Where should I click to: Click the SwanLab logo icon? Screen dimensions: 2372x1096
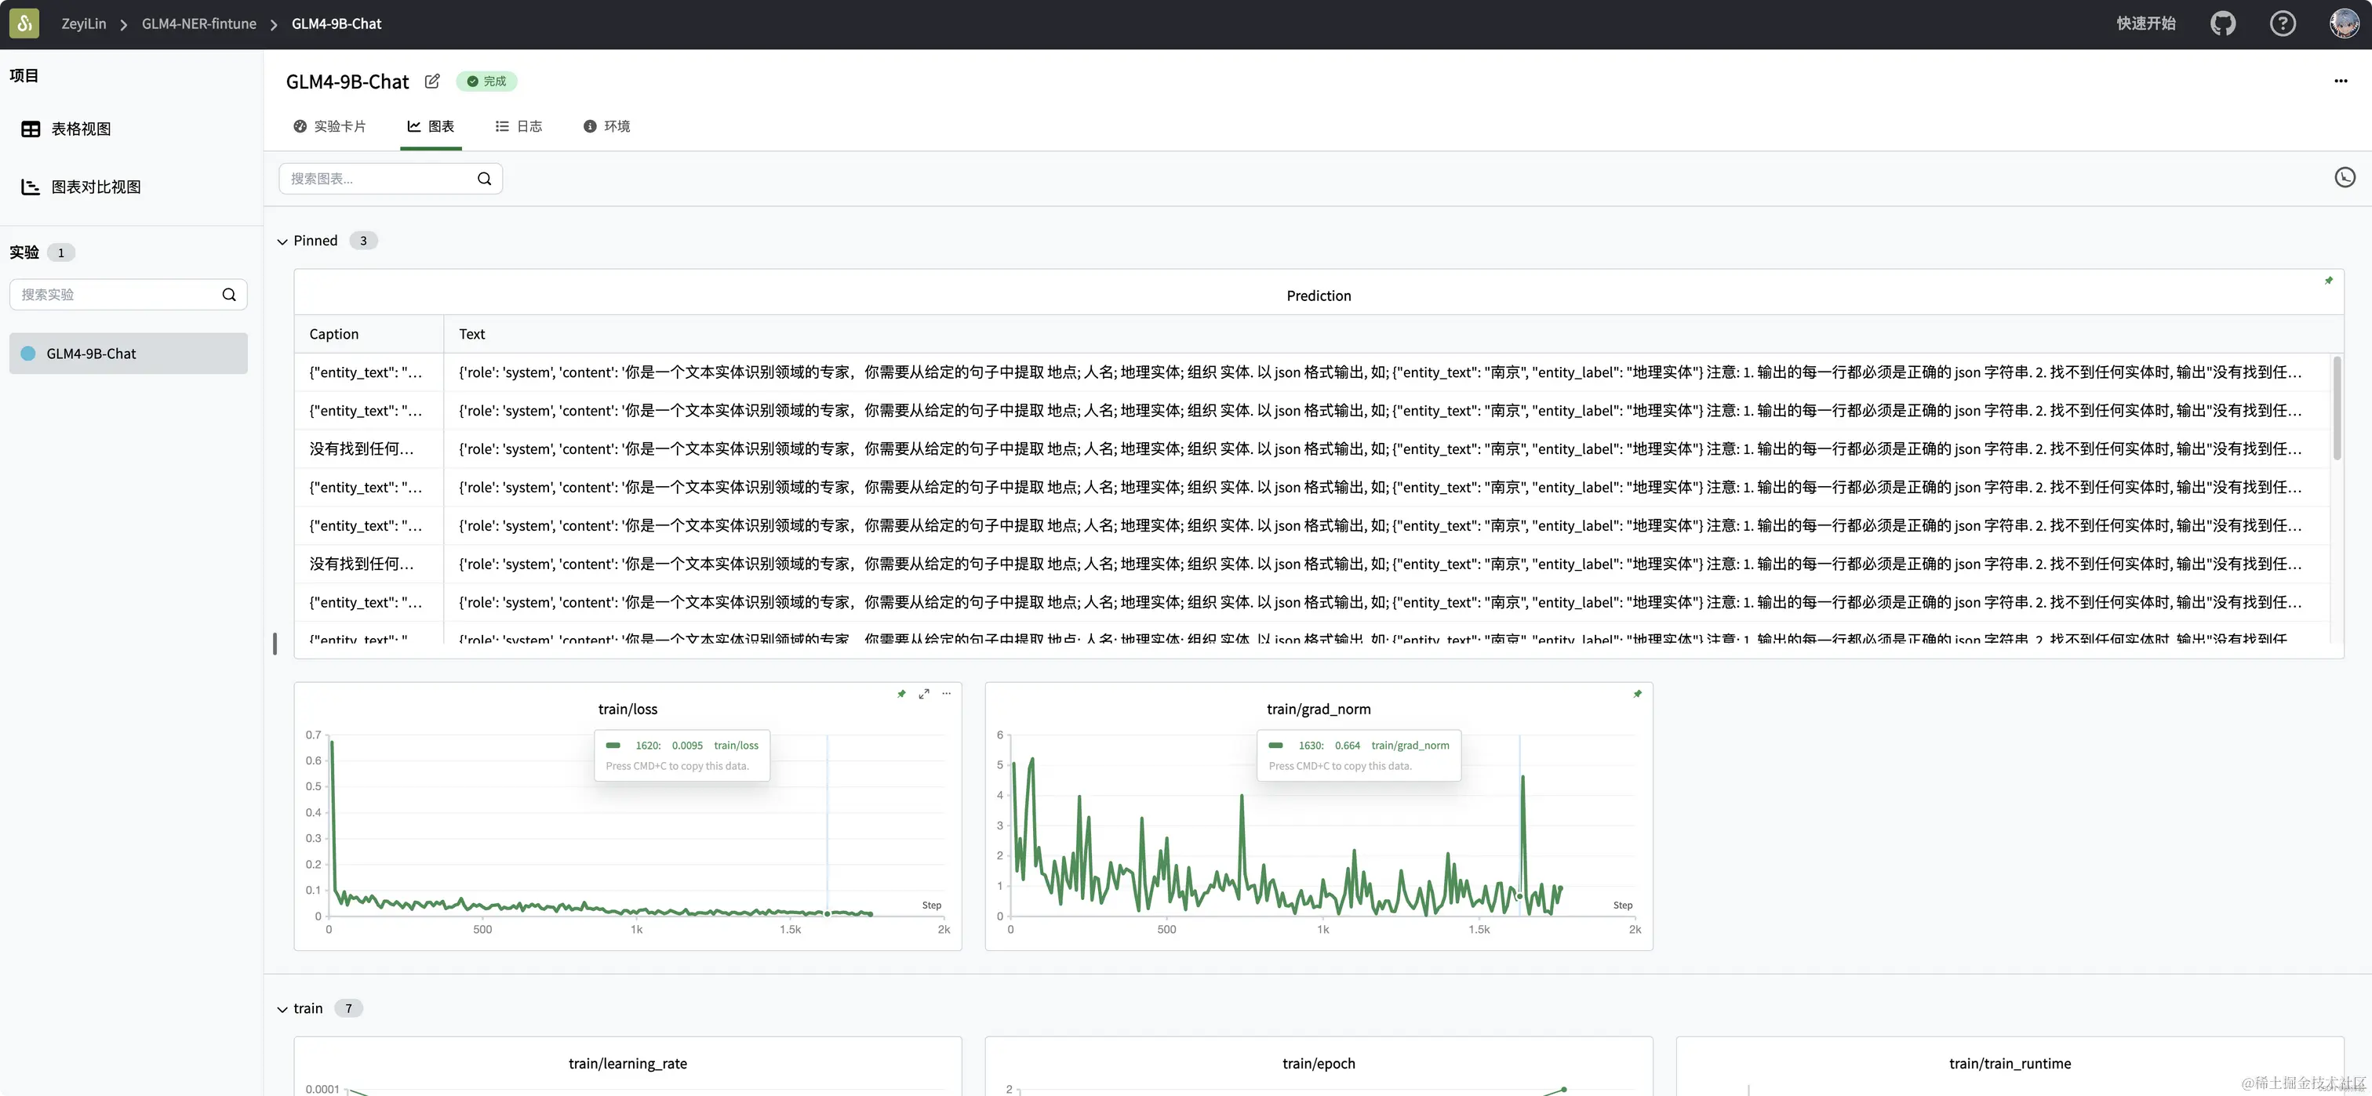click(24, 24)
